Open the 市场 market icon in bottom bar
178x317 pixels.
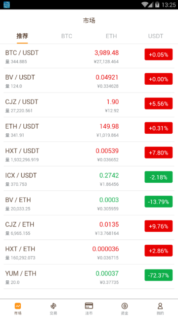[18, 306]
